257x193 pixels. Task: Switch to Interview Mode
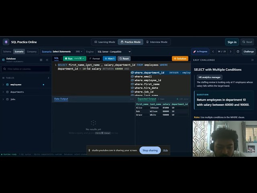coord(157,42)
